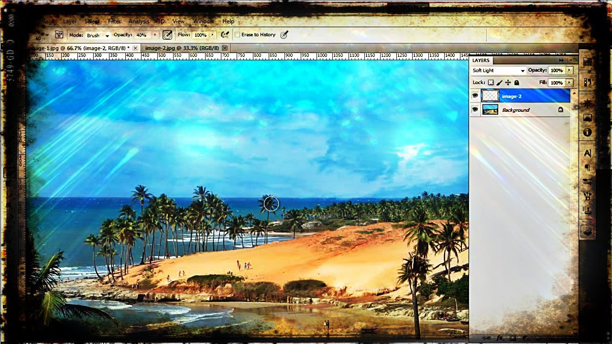The image size is (612, 344).
Task: Click the image-2 layer name
Action: [512, 97]
